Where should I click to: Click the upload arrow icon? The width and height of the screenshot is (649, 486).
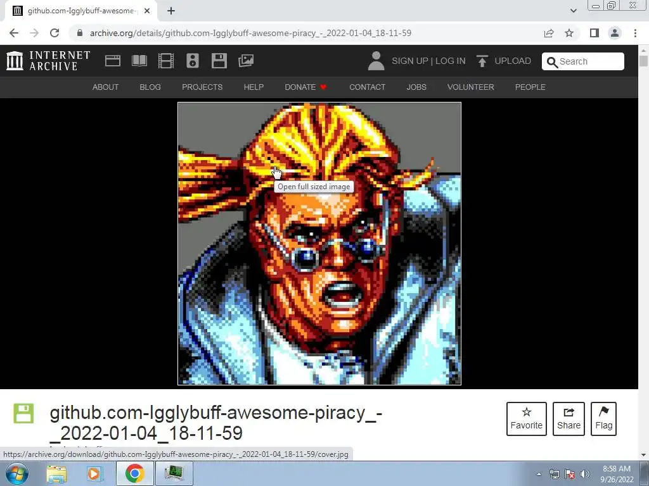(482, 61)
